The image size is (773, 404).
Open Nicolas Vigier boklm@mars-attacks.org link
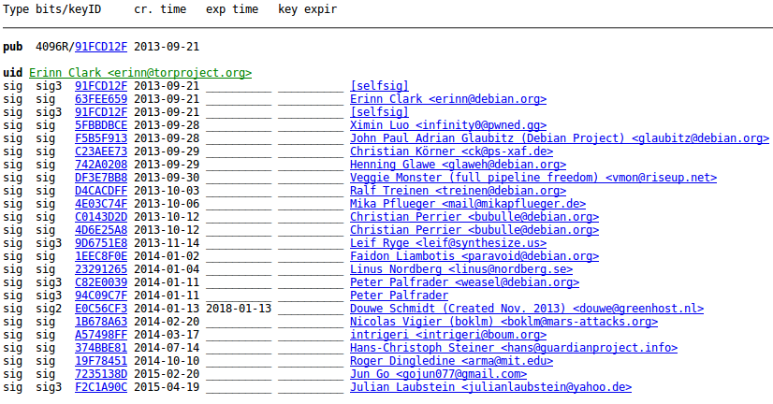coord(503,322)
